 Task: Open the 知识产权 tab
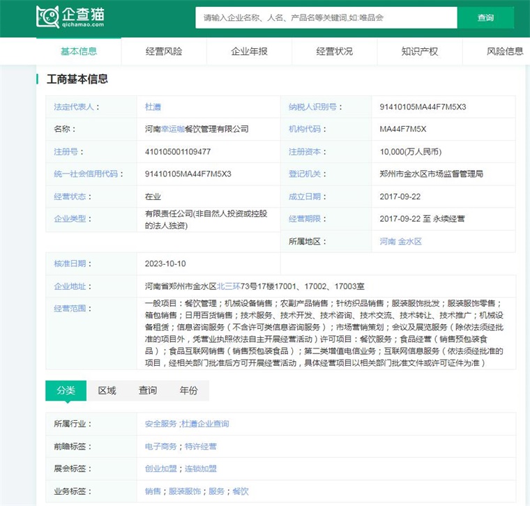420,52
